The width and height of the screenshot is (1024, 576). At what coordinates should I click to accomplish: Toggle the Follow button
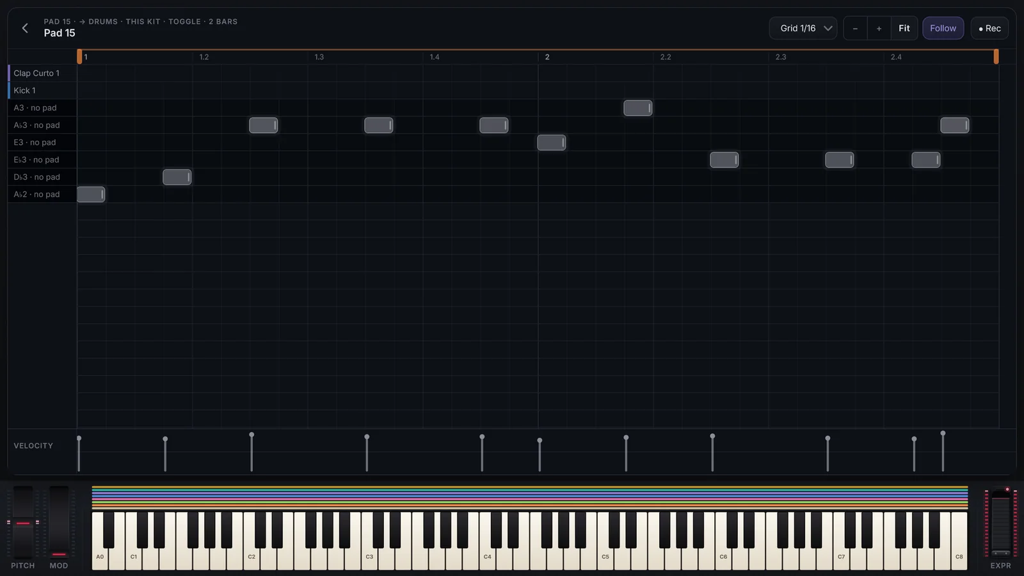[x=943, y=28]
